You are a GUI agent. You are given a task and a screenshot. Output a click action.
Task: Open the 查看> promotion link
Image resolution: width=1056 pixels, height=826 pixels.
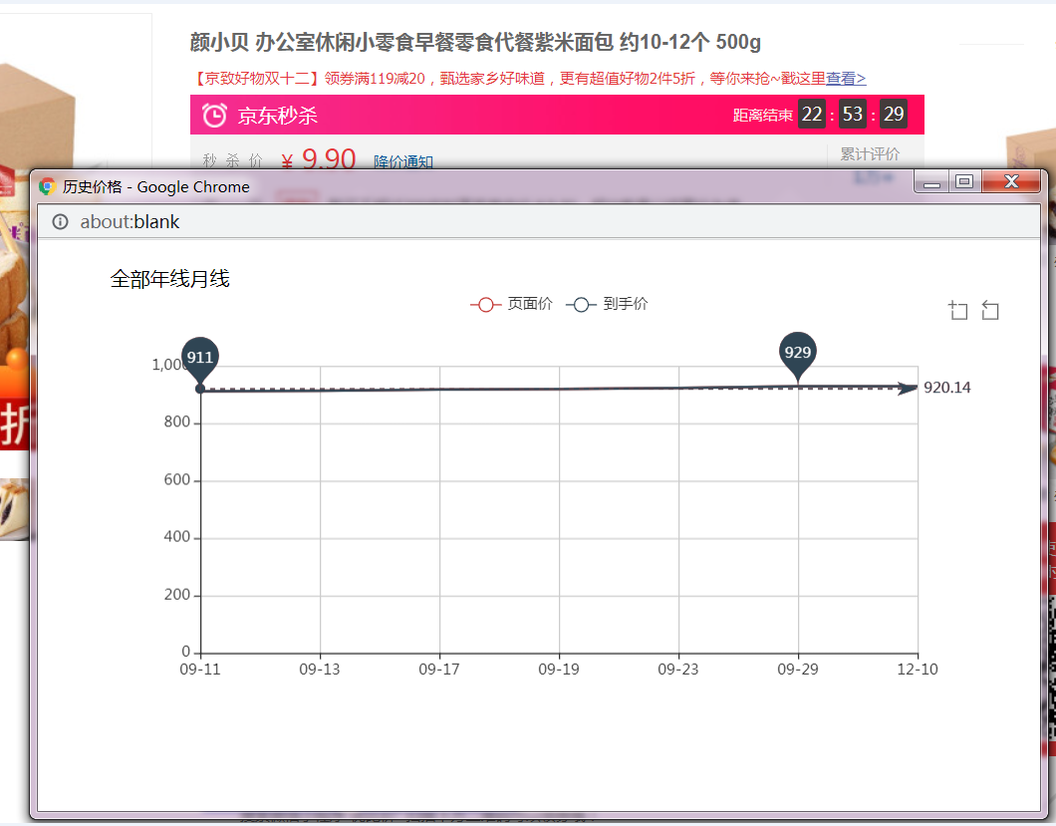[846, 79]
